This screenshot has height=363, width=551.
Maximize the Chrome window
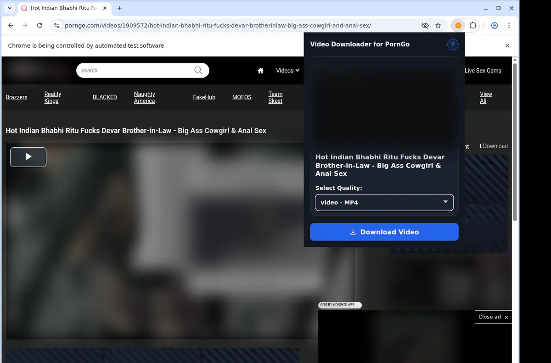pyautogui.click(x=498, y=8)
